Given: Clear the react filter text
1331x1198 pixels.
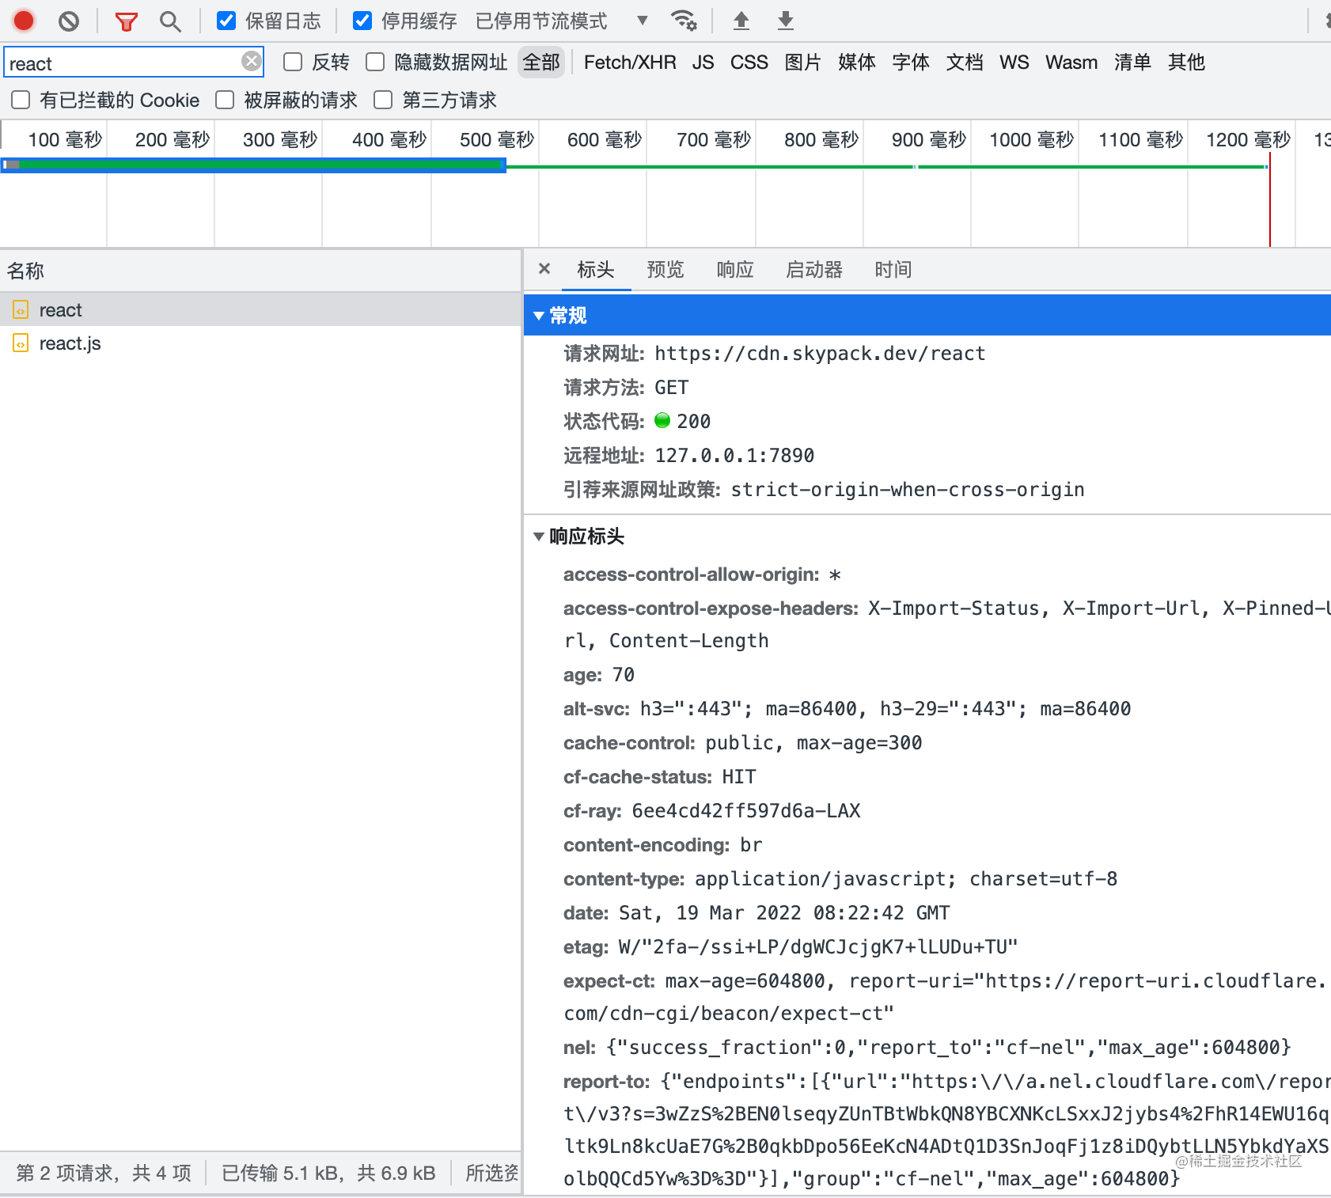Looking at the screenshot, I should click(251, 62).
